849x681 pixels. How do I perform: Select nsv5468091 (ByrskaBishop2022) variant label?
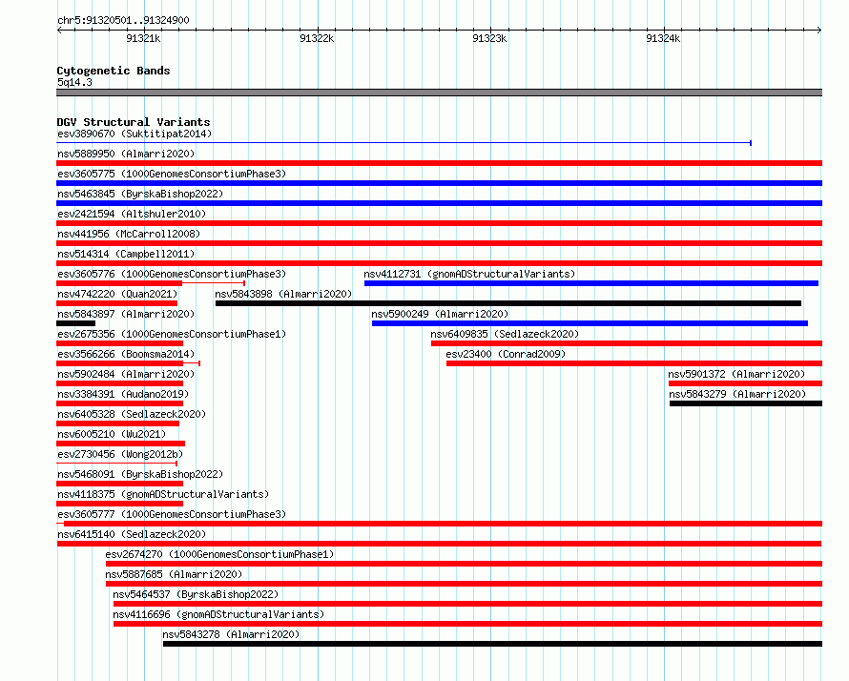(140, 474)
